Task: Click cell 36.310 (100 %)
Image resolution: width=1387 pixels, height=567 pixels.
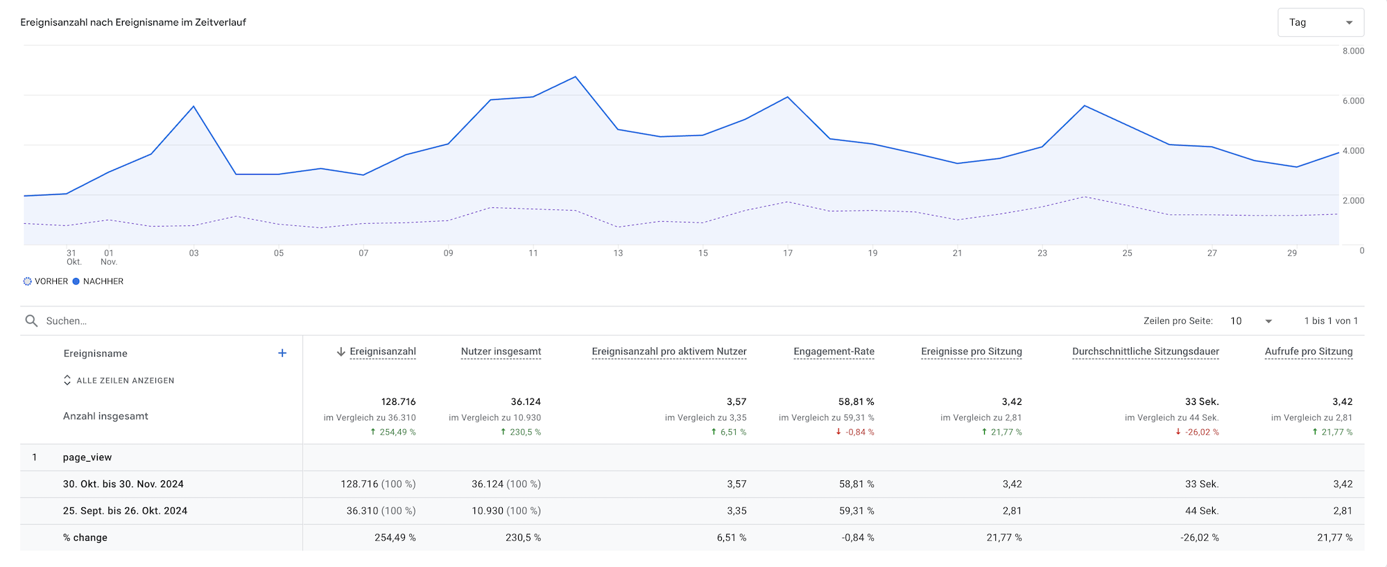Action: (381, 511)
